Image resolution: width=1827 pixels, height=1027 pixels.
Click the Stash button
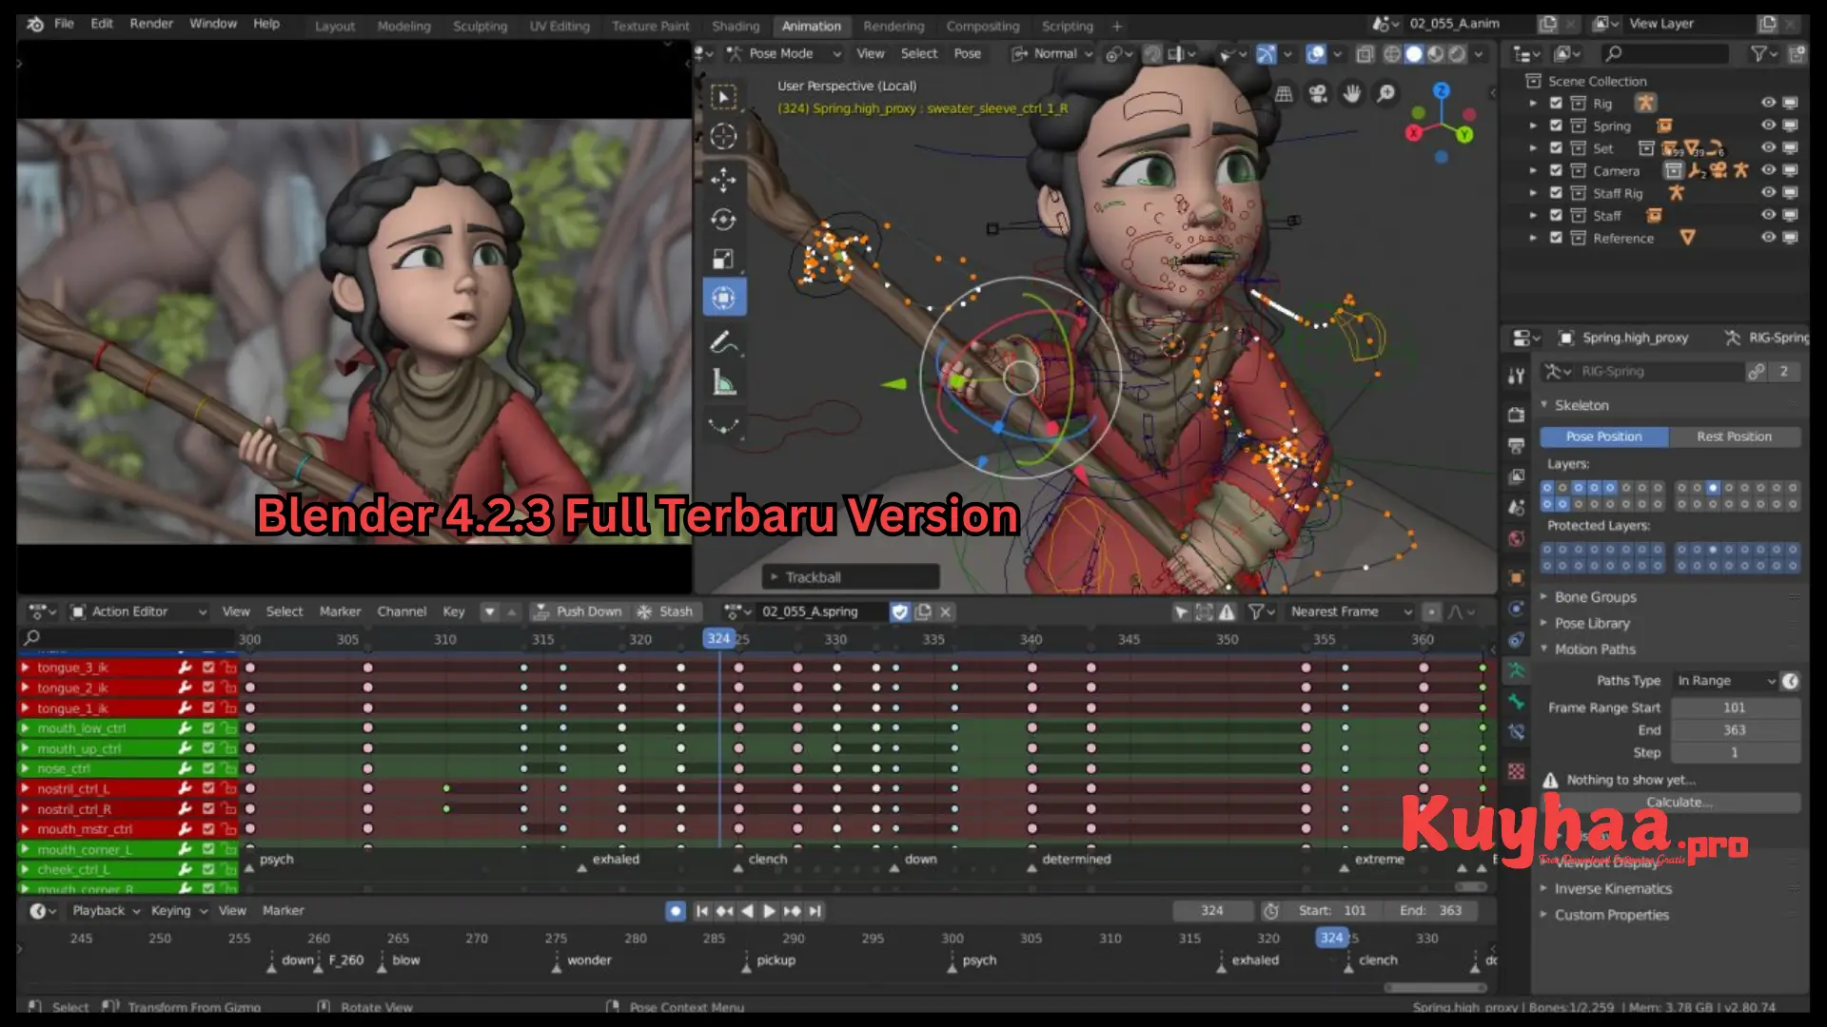pos(665,611)
